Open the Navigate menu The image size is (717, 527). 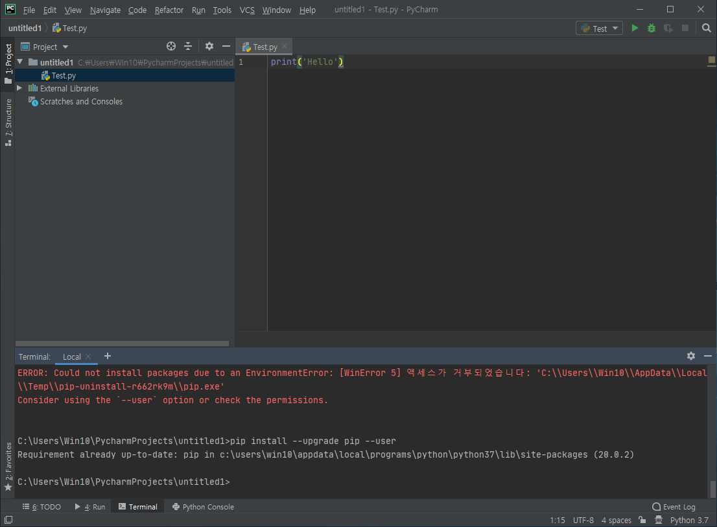[x=105, y=10]
